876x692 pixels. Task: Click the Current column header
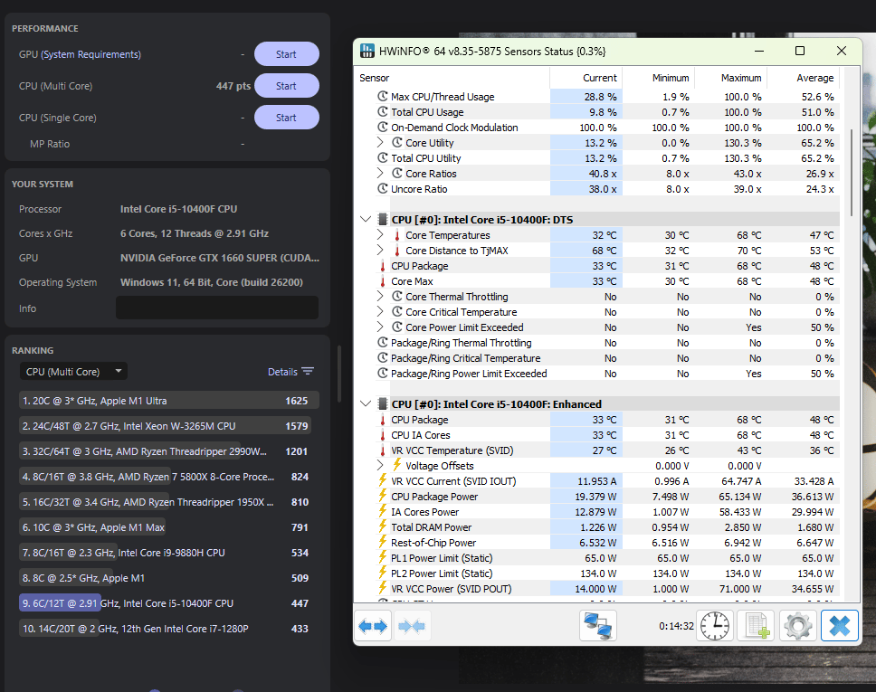[x=586, y=78]
